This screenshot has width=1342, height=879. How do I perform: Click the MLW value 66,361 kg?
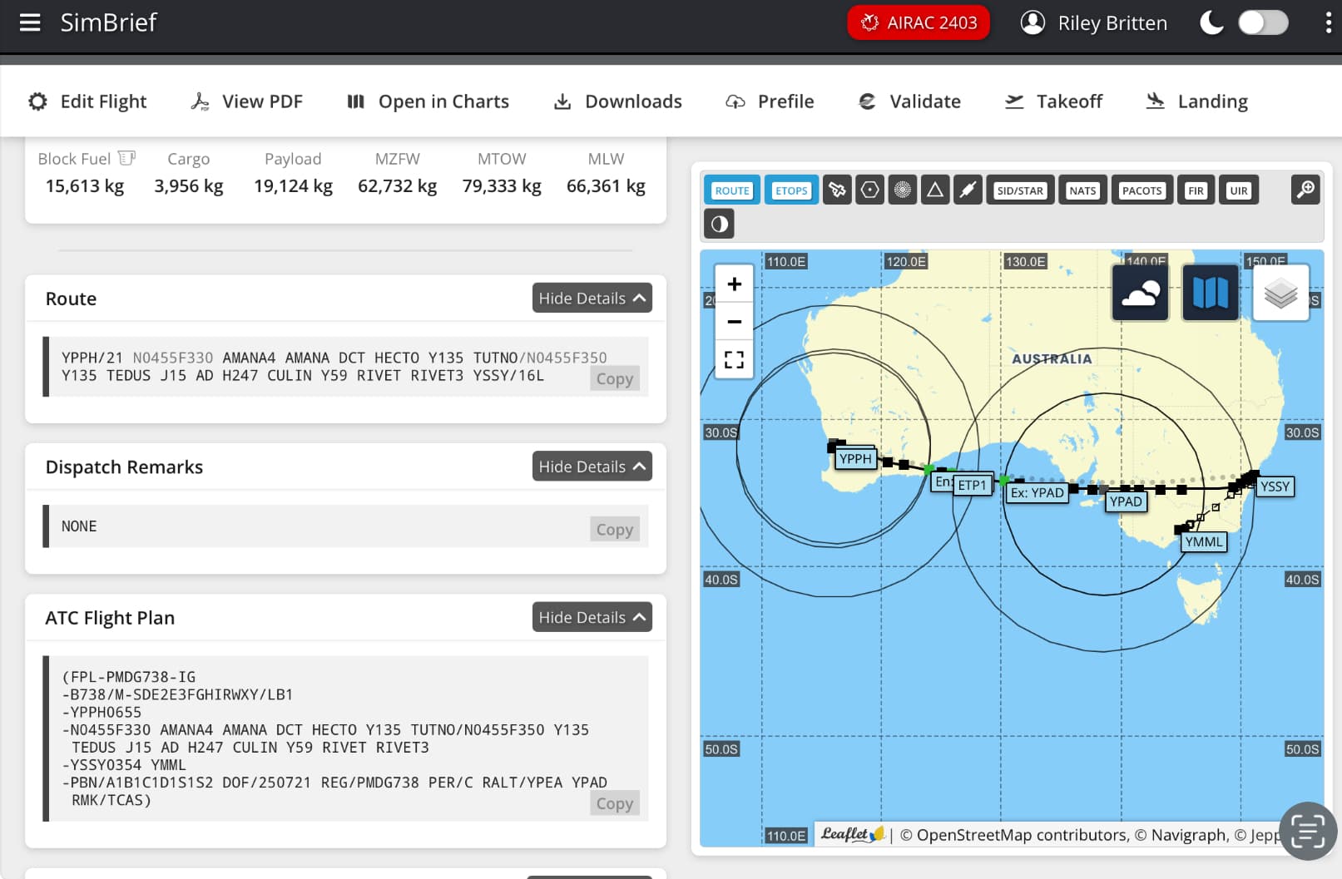(606, 186)
